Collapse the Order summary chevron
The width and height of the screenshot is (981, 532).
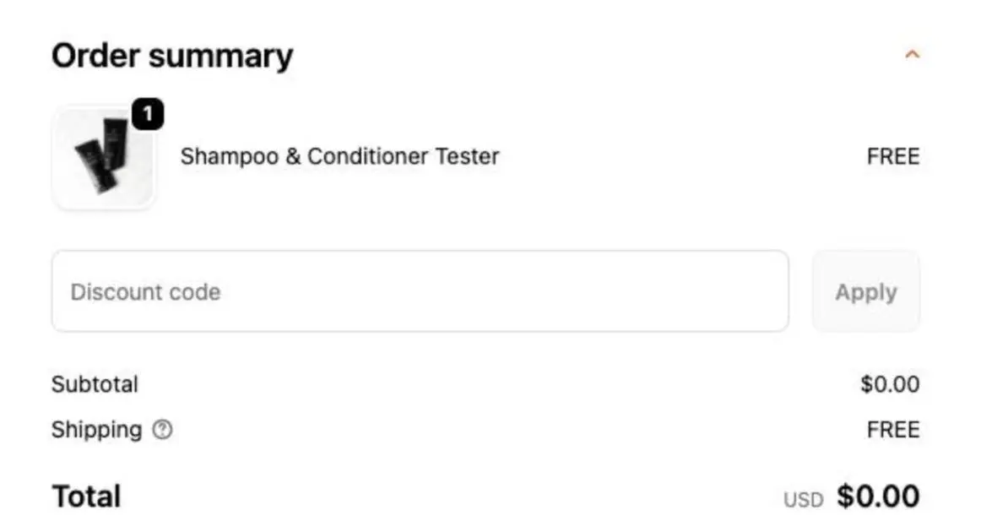coord(912,55)
